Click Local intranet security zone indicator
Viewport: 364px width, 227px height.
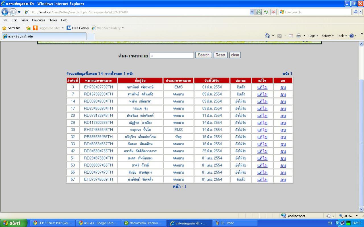point(293,216)
